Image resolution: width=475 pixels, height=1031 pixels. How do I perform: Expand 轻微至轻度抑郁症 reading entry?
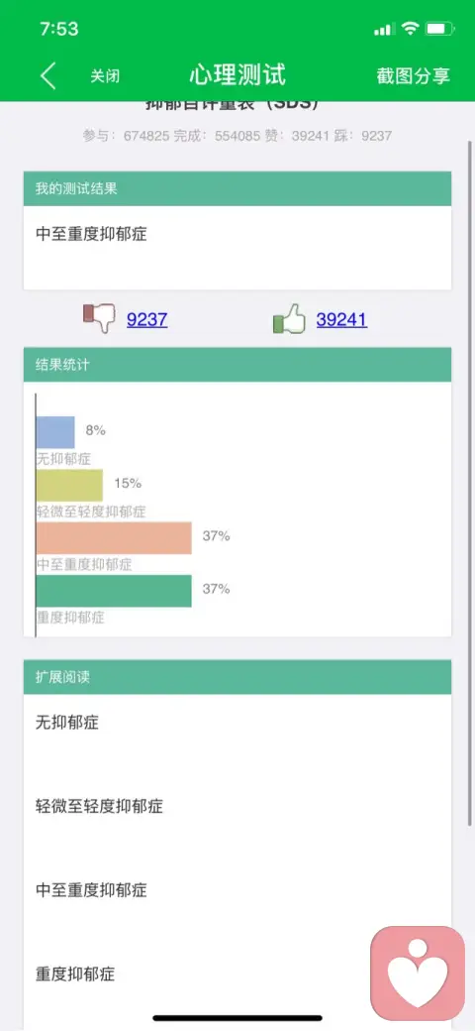tap(99, 806)
